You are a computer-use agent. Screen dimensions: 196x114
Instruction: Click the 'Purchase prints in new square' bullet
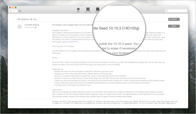[73, 85]
